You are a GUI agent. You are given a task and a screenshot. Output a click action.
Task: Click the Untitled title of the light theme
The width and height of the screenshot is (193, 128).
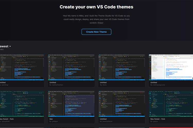[154, 82]
